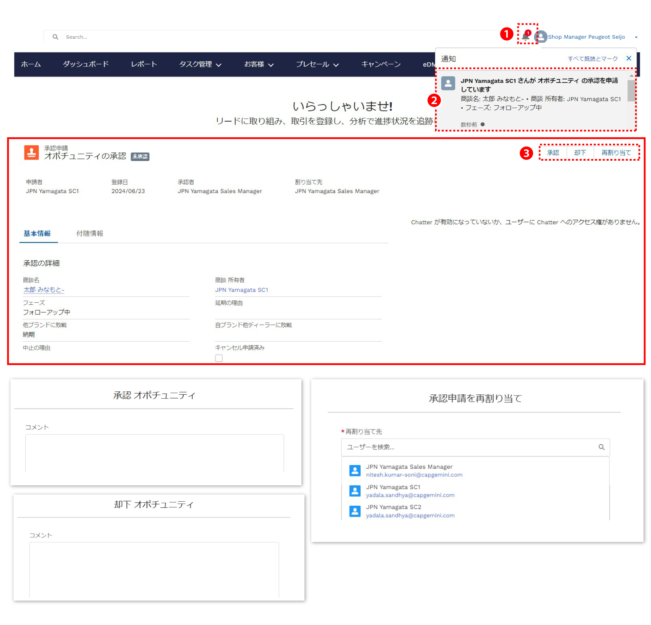651x625 pixels.
Task: Open the 太郎 みなもと- opportunity link
Action: pyautogui.click(x=43, y=290)
